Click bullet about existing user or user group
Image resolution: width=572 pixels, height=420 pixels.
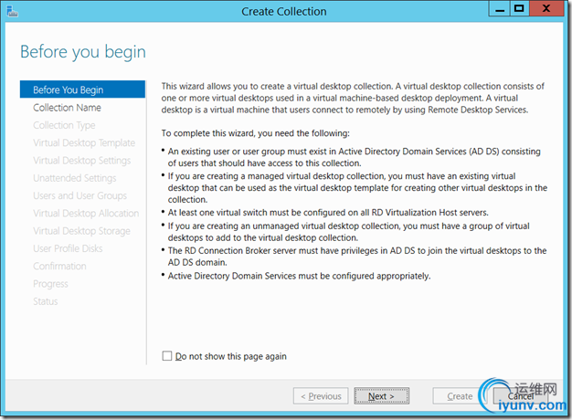[355, 157]
